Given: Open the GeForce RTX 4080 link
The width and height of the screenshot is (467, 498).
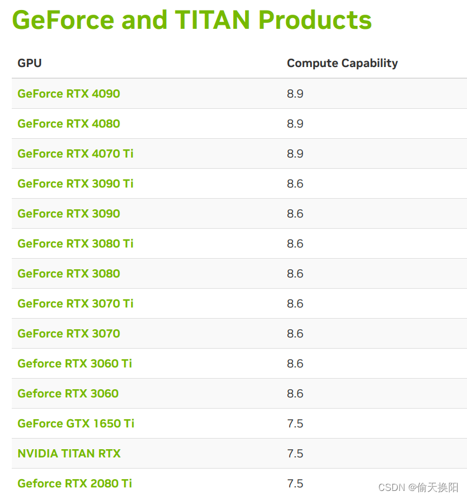Looking at the screenshot, I should [x=69, y=123].
